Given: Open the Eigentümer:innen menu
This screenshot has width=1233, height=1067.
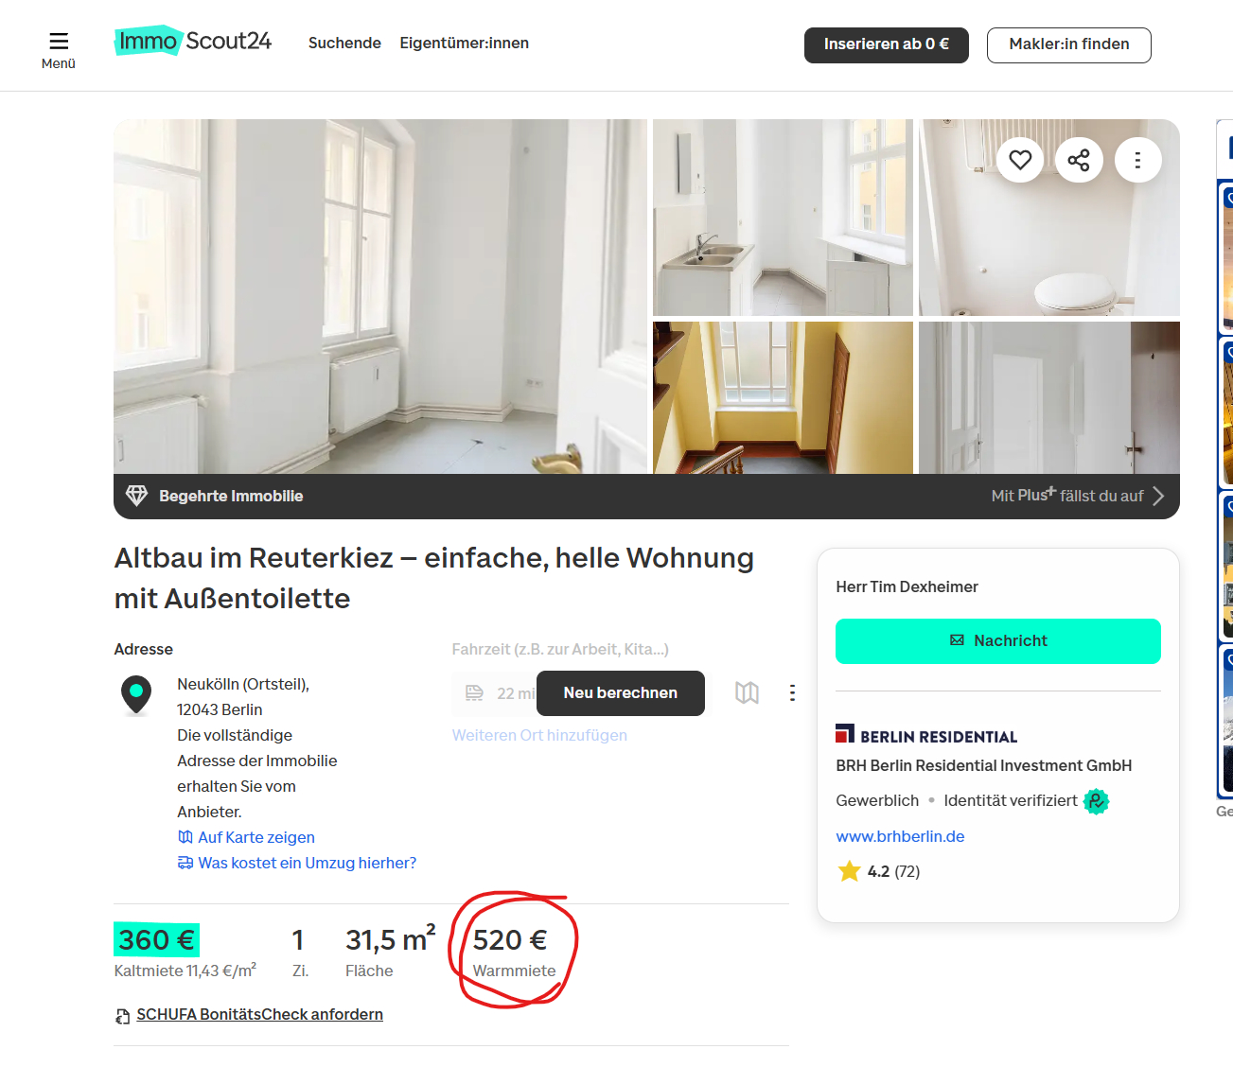Looking at the screenshot, I should click(464, 44).
